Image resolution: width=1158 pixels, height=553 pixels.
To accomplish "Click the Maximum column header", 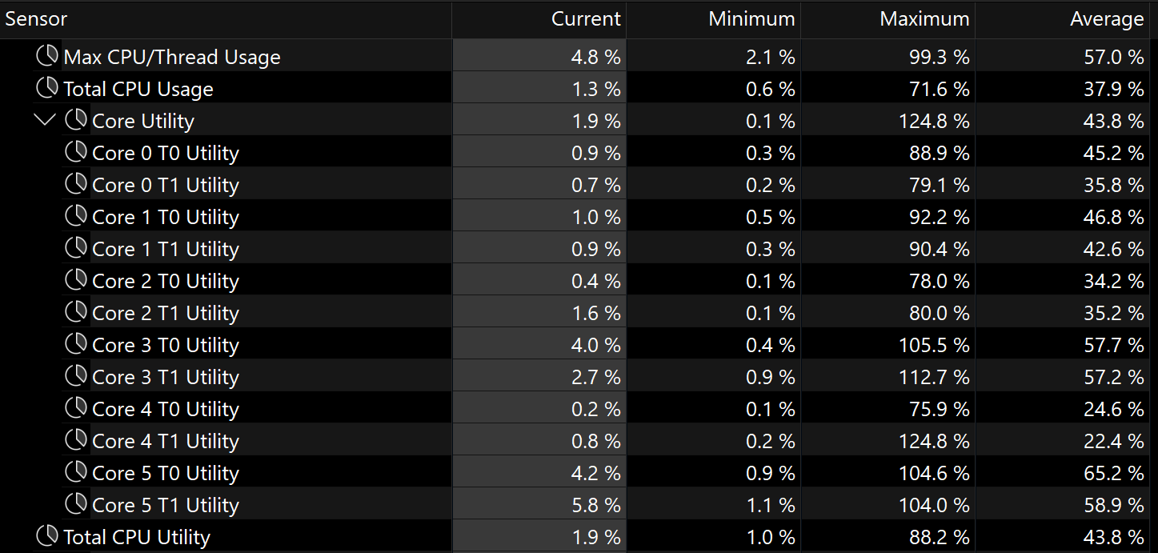I will [888, 19].
